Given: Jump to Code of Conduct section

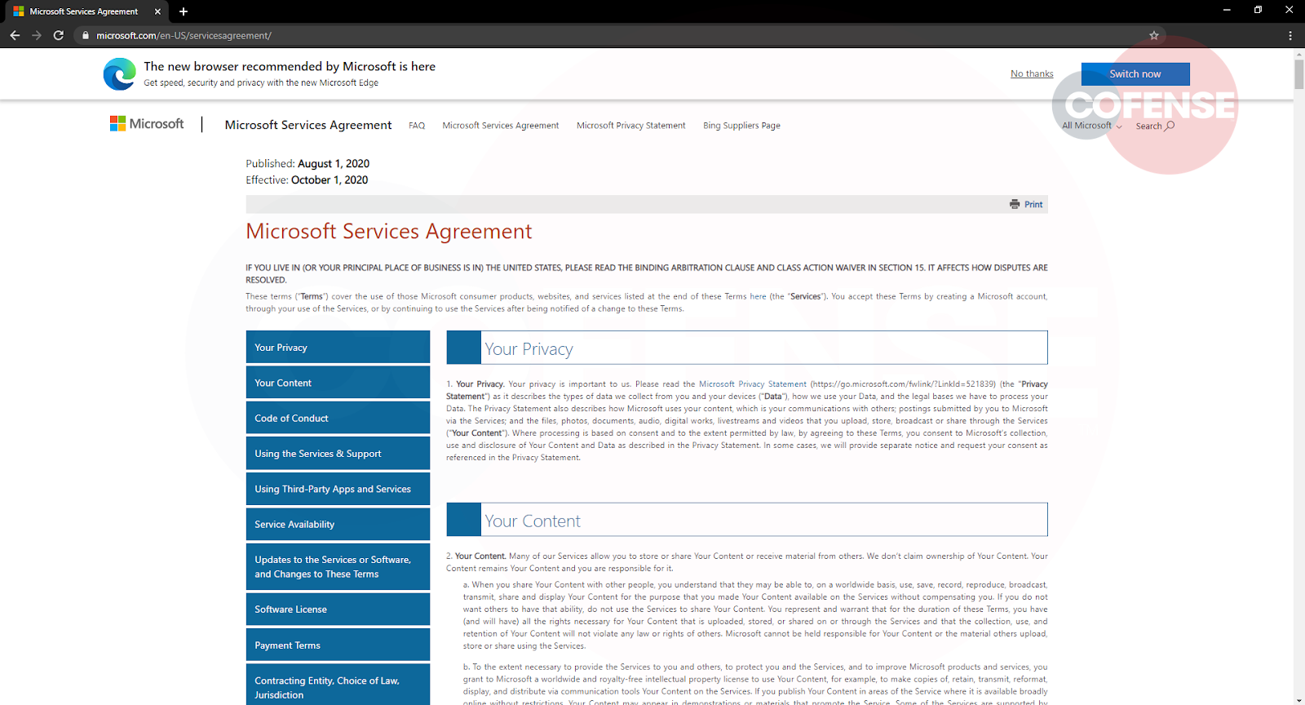Looking at the screenshot, I should point(338,418).
